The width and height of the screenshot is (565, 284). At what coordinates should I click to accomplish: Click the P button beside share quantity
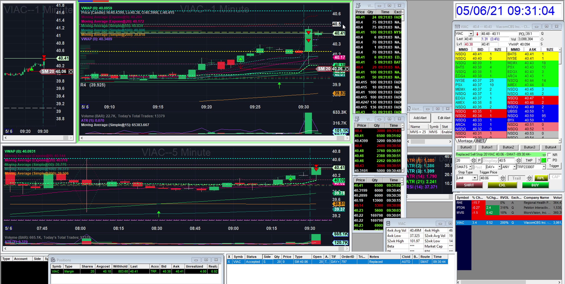(479, 160)
